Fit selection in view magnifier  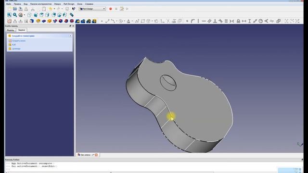(x=15, y=15)
